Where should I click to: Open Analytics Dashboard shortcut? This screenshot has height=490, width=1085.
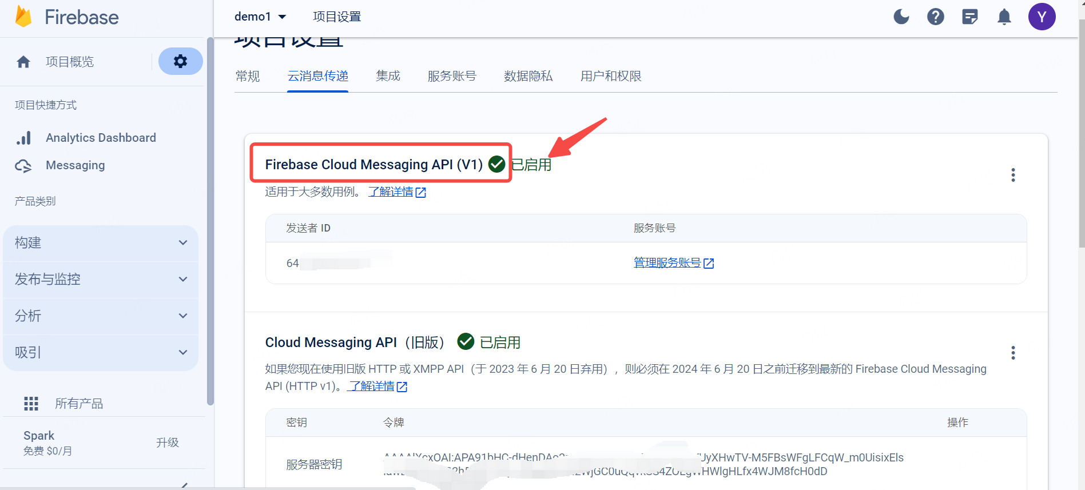[x=100, y=138]
